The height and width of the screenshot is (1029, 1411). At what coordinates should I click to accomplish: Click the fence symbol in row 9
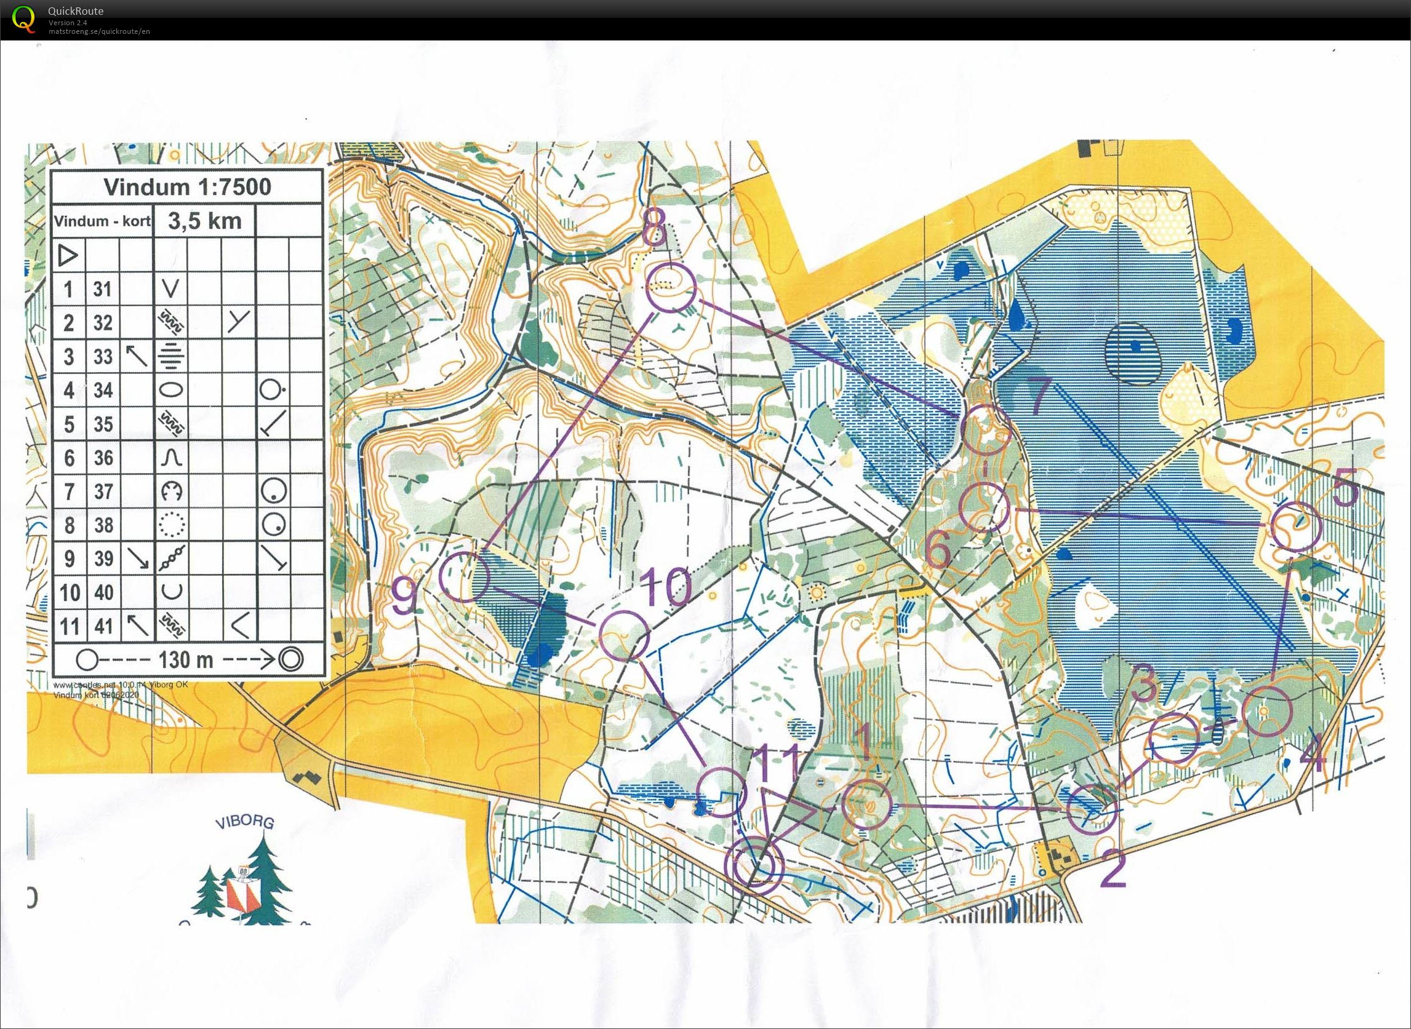point(171,558)
